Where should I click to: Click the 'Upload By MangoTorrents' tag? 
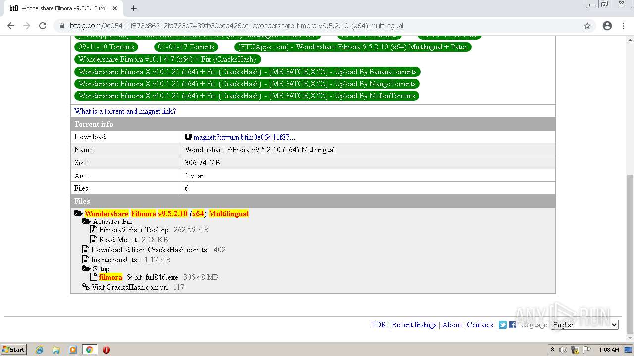click(x=247, y=84)
